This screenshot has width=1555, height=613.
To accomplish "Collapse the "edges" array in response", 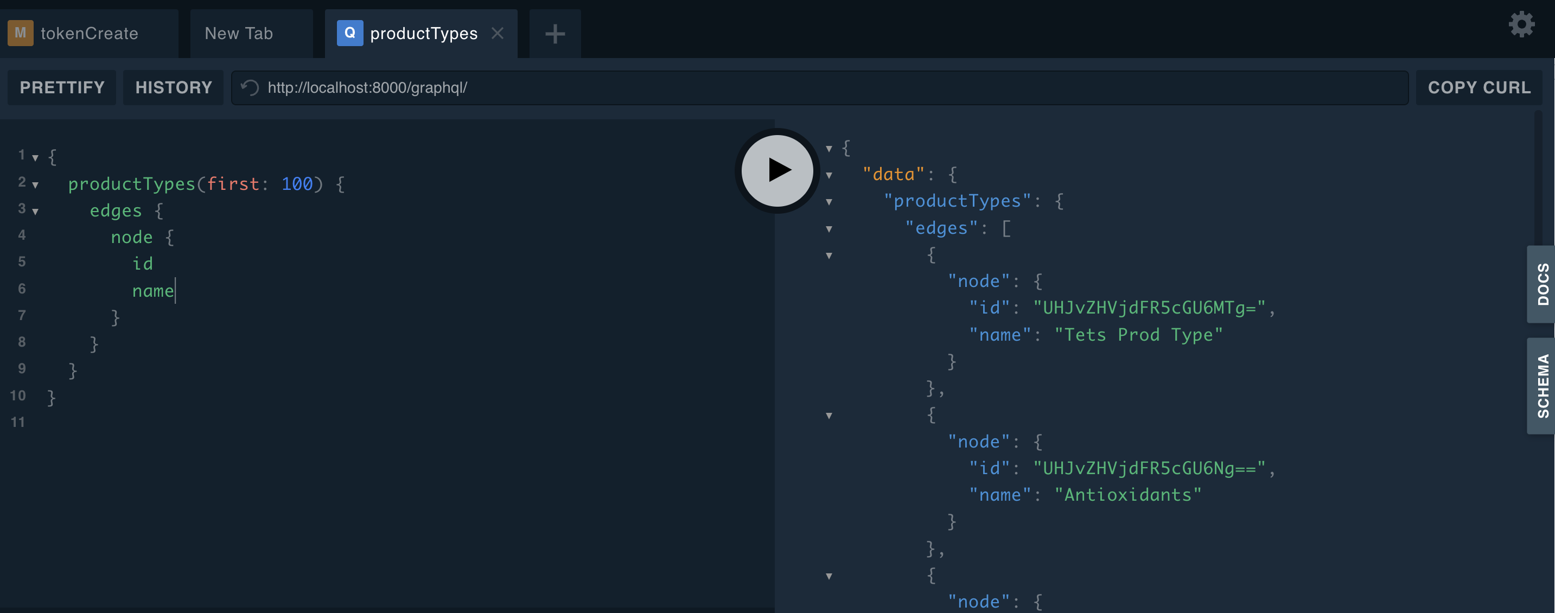I will [x=829, y=229].
